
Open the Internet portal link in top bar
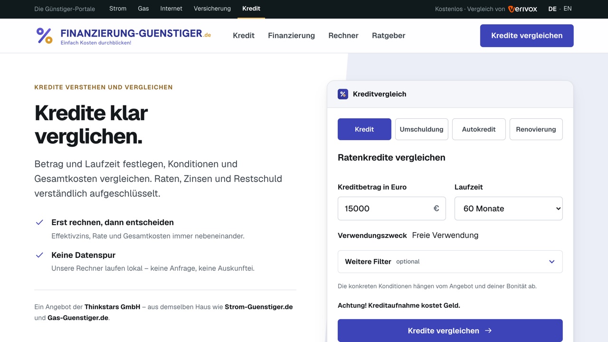[171, 9]
